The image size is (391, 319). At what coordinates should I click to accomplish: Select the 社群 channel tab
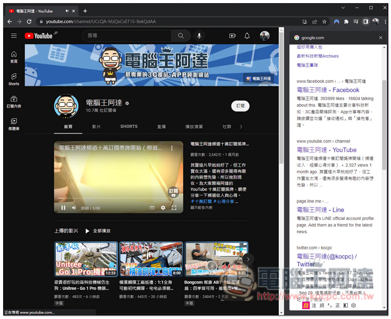coord(227,127)
